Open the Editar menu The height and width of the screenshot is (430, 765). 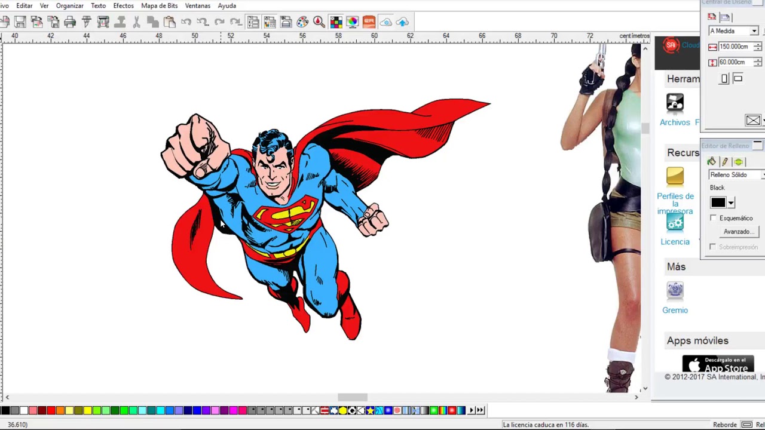(x=25, y=6)
